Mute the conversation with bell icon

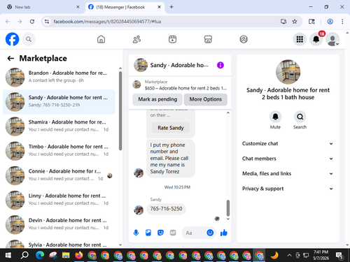coord(275,117)
